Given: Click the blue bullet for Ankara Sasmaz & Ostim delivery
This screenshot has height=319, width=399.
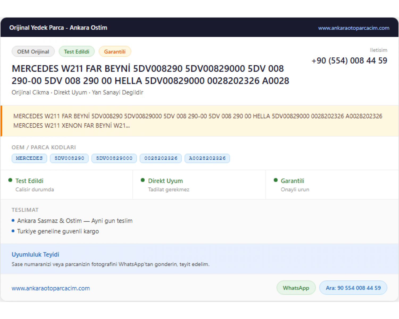Looking at the screenshot, I should [13, 220].
